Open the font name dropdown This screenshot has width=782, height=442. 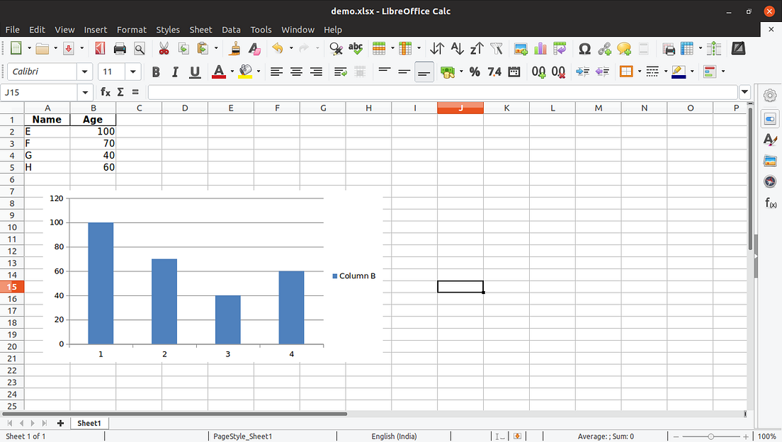click(x=84, y=72)
